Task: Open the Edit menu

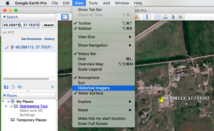Action: tap(66, 3)
